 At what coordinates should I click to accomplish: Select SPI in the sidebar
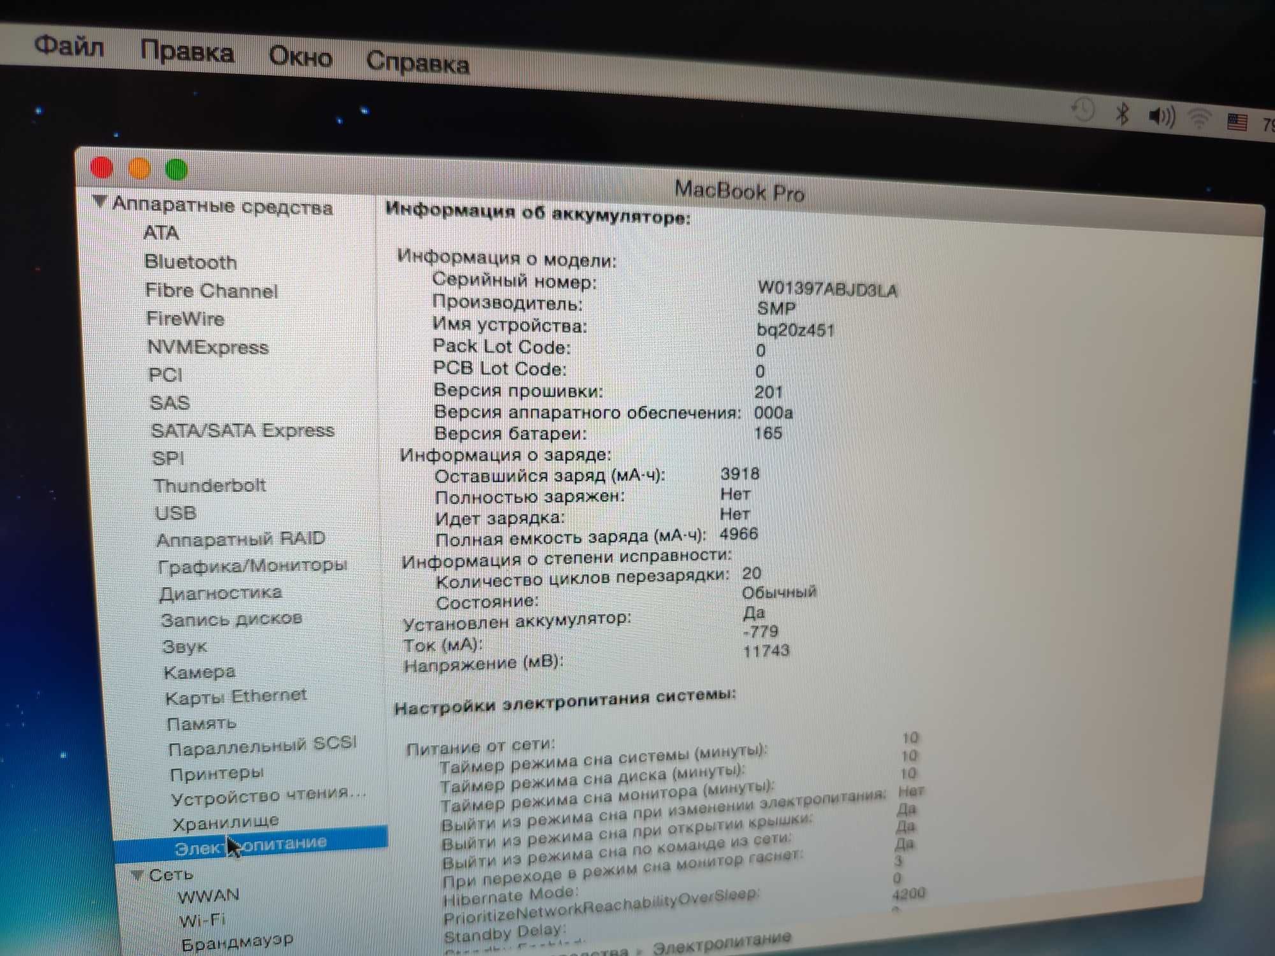click(x=168, y=458)
